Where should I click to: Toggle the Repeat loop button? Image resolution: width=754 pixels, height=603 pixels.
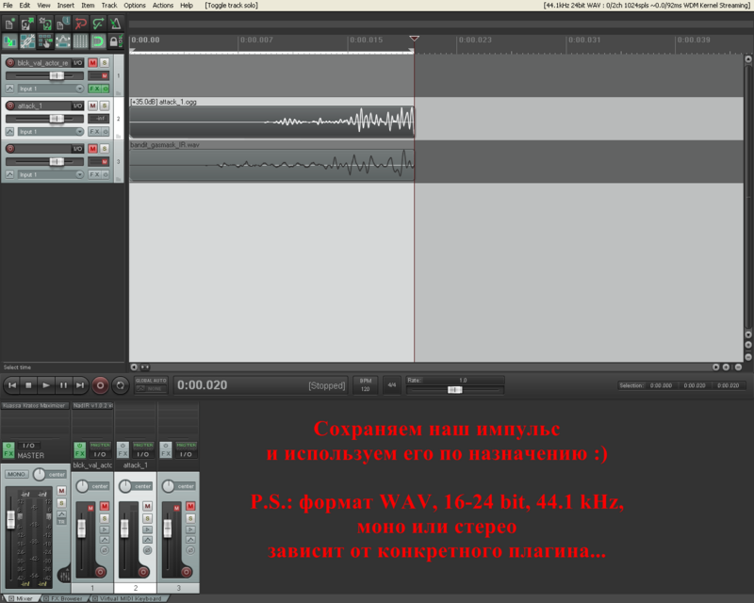[120, 385]
